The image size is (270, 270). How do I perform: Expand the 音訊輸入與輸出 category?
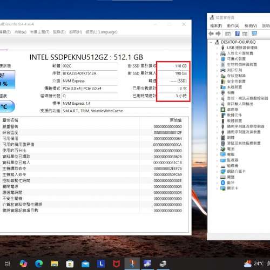(217, 104)
